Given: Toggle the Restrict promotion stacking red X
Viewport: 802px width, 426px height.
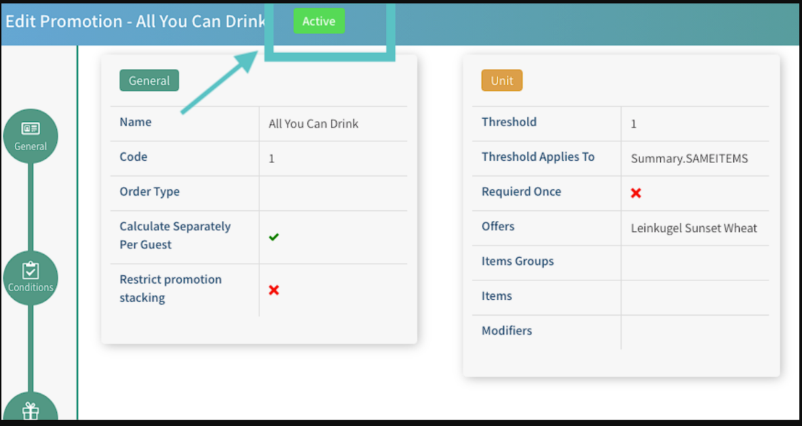Looking at the screenshot, I should click(x=274, y=290).
